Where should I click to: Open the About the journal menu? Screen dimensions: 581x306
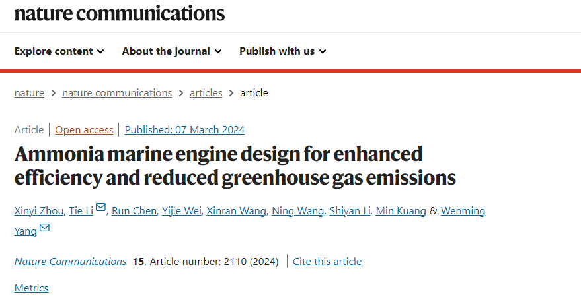[x=172, y=51]
